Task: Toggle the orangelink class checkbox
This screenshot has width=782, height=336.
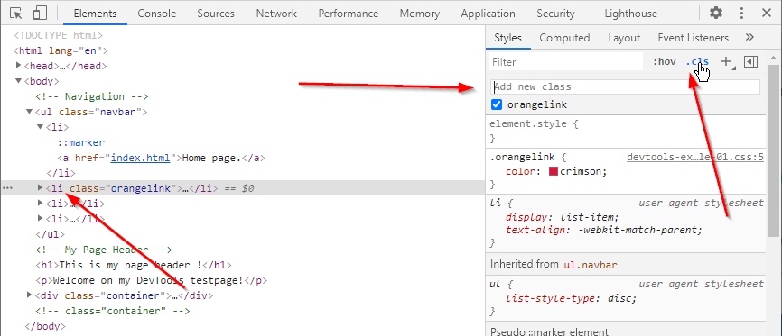Action: click(x=497, y=104)
